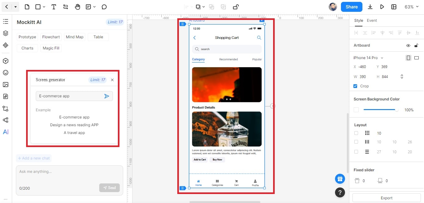Toggle the panel layout icon
The height and width of the screenshot is (203, 424).
[x=394, y=7]
